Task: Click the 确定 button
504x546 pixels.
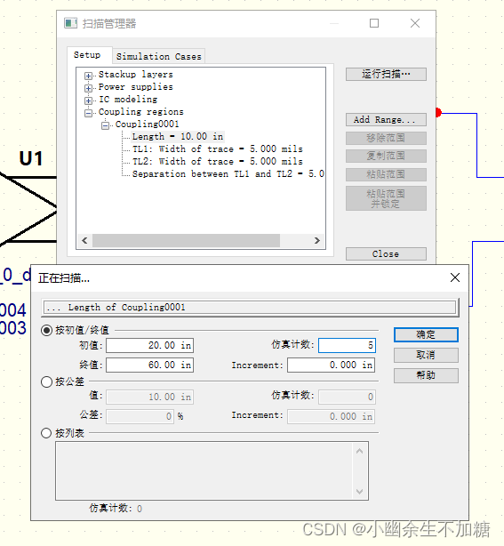Action: pyautogui.click(x=426, y=334)
